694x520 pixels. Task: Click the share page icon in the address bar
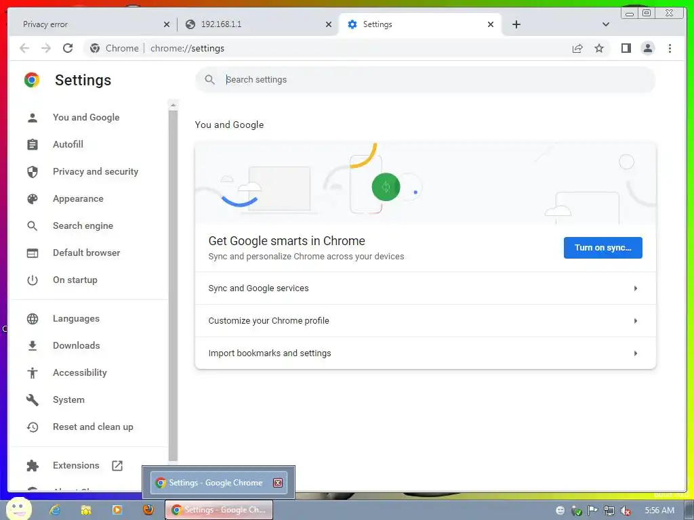(x=577, y=48)
